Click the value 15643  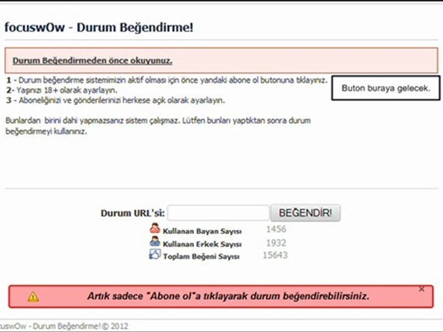[x=275, y=255]
